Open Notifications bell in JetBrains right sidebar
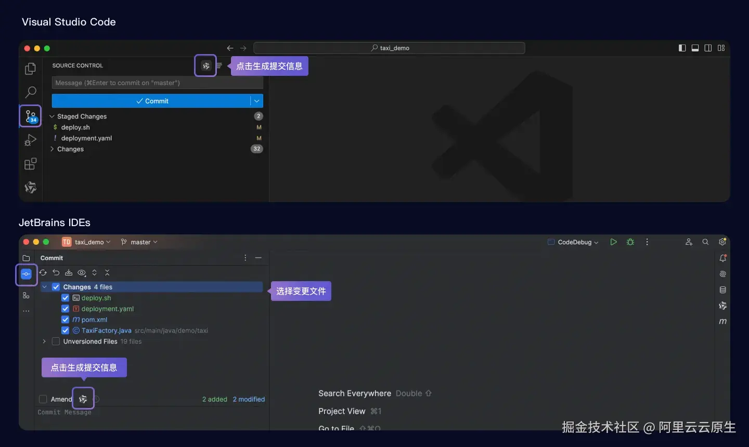This screenshot has height=447, width=749. point(722,258)
